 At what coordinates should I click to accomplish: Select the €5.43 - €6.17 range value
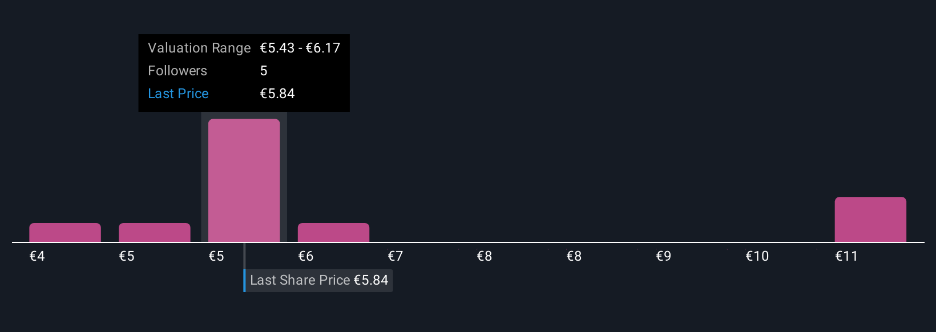point(300,48)
